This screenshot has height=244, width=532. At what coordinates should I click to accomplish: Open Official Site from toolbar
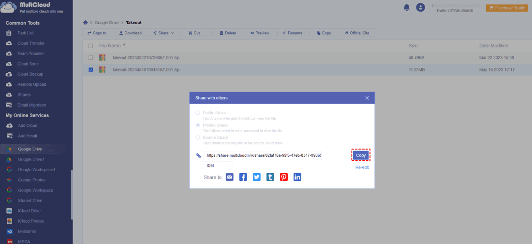tap(357, 33)
